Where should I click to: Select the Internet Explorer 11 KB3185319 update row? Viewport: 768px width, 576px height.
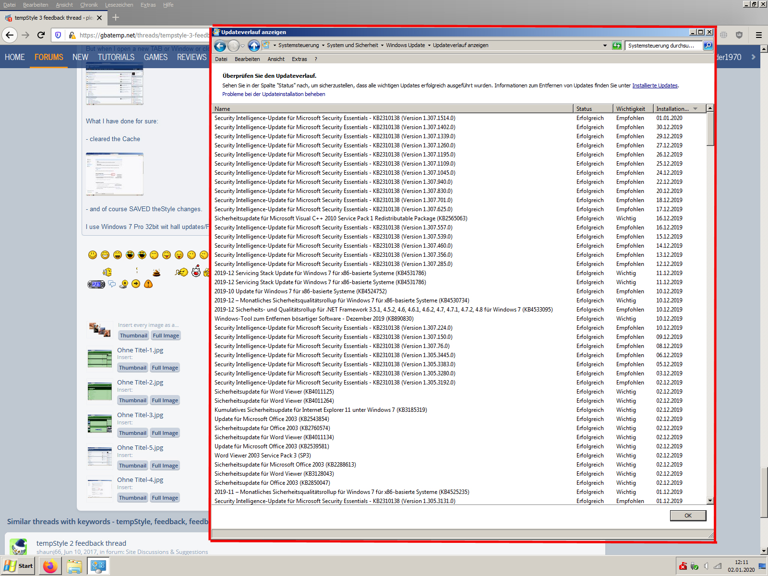pyautogui.click(x=459, y=410)
